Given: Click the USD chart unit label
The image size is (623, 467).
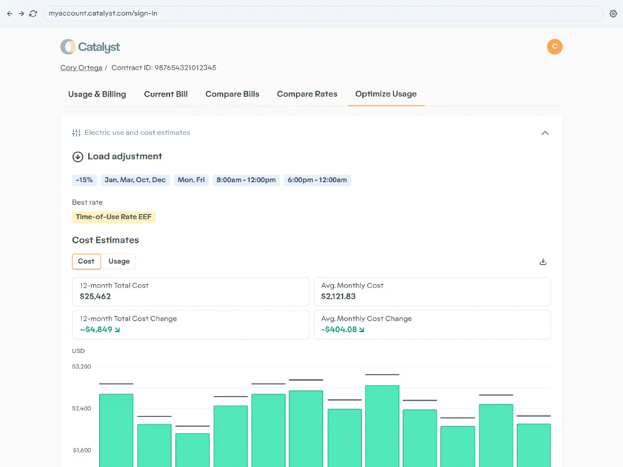Looking at the screenshot, I should pyautogui.click(x=78, y=351).
